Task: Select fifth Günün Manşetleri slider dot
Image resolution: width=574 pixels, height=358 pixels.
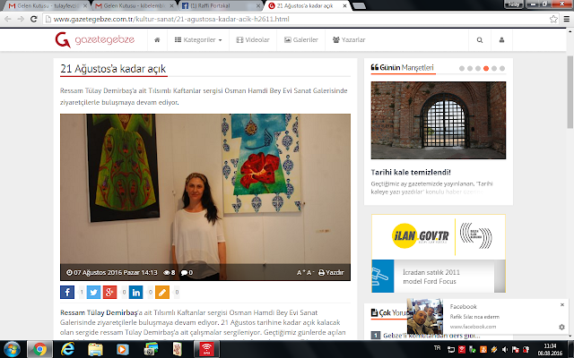Action: [494, 68]
